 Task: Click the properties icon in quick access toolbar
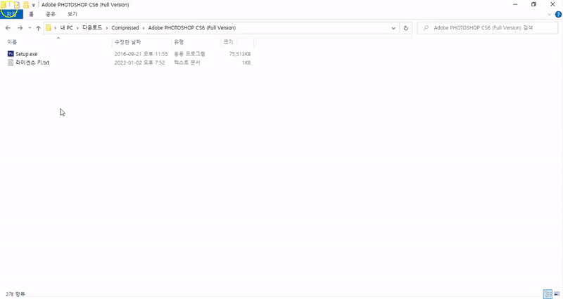tap(16, 5)
